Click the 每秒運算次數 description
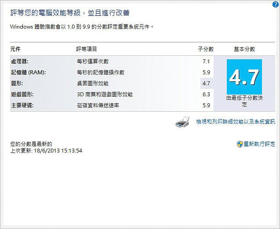This screenshot has height=229, width=280. click(93, 62)
